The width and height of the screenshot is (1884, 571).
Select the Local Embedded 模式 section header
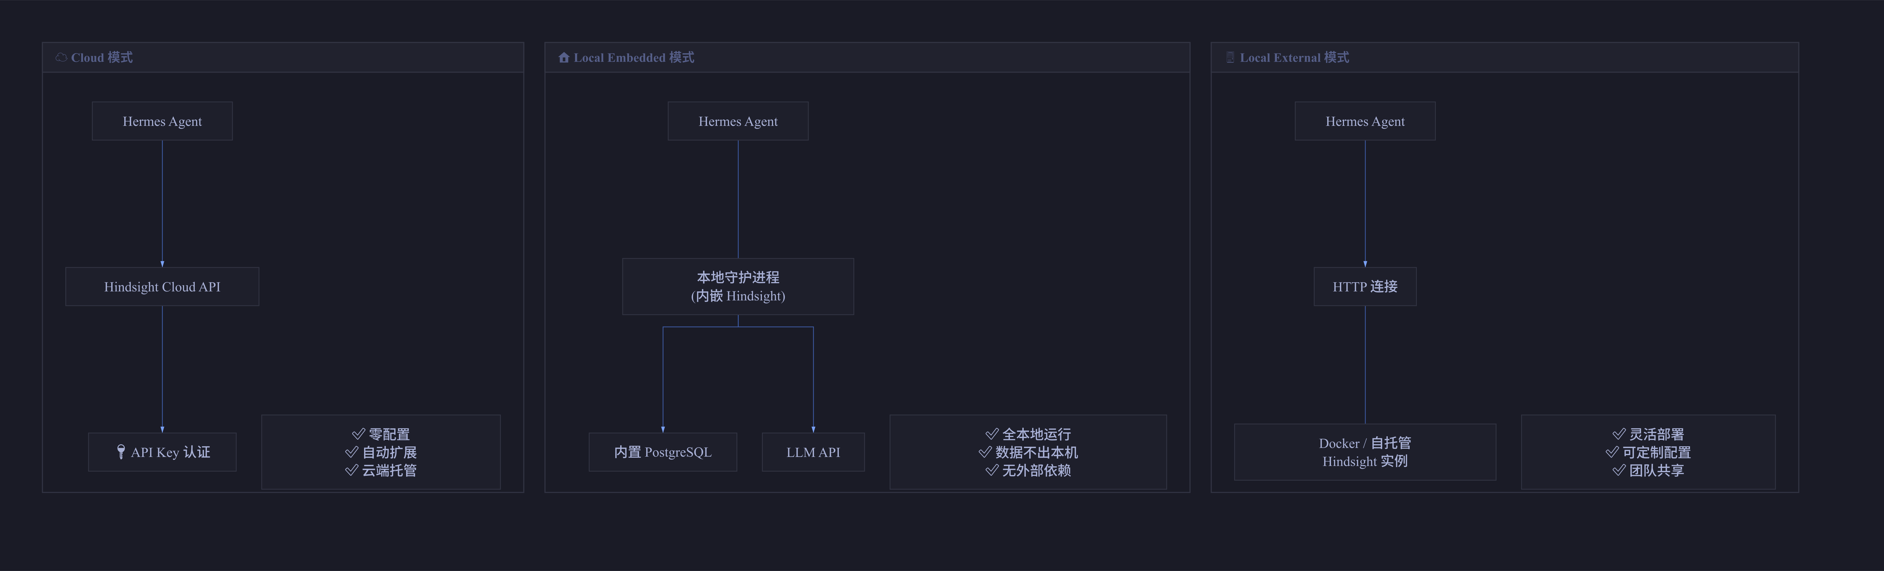(x=867, y=57)
